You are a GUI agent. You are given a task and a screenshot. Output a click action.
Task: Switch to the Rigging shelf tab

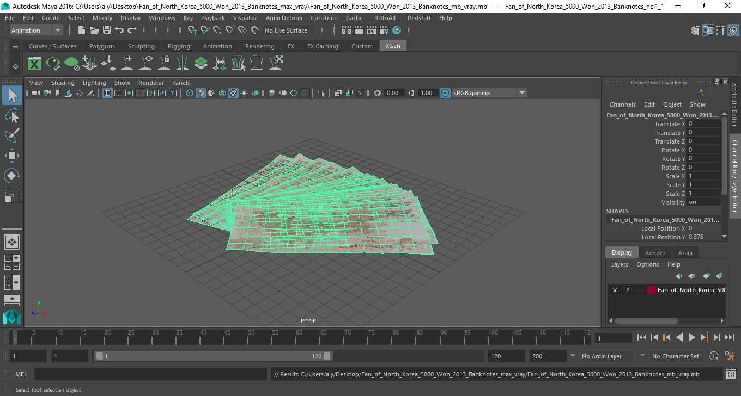coord(179,46)
